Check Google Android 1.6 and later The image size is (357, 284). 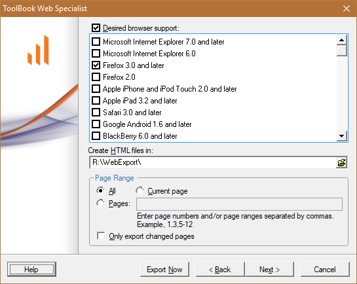(x=96, y=124)
